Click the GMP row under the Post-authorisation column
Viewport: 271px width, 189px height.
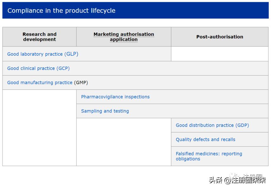click(220, 82)
